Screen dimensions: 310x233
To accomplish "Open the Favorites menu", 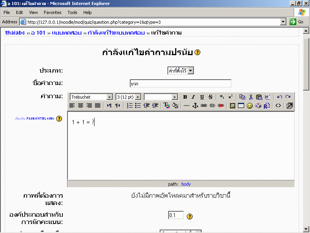I will (x=52, y=12).
